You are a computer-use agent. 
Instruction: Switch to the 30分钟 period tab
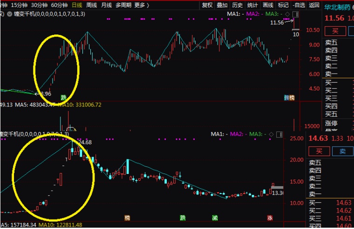39,5
